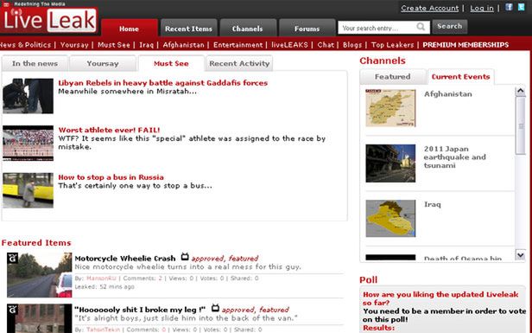Click 'Leaked: 52 mins ago' text

[104, 287]
